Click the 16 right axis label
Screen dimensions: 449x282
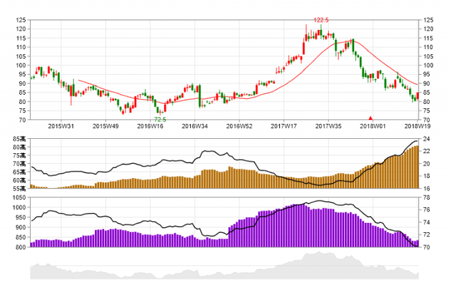coord(426,189)
